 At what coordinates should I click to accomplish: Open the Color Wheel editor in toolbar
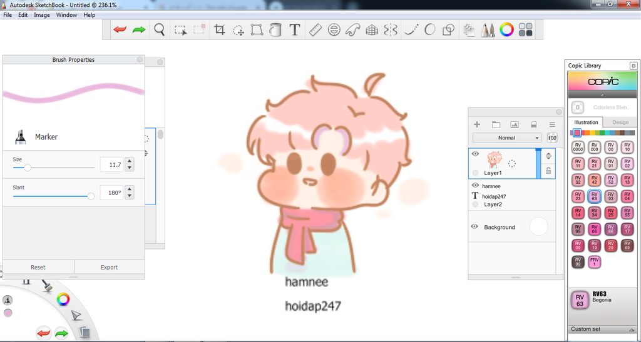coord(506,30)
